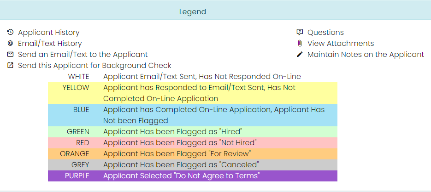Image resolution: width=431 pixels, height=192 pixels.
Task: Click the Questions speech-bubble icon
Action: pos(300,33)
